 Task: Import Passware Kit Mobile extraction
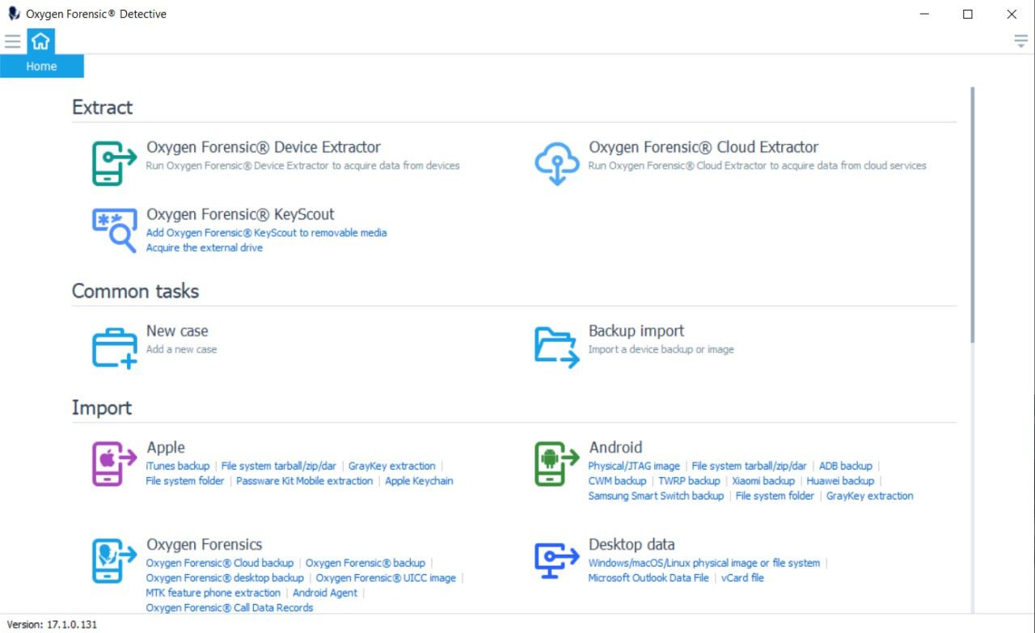coord(305,481)
